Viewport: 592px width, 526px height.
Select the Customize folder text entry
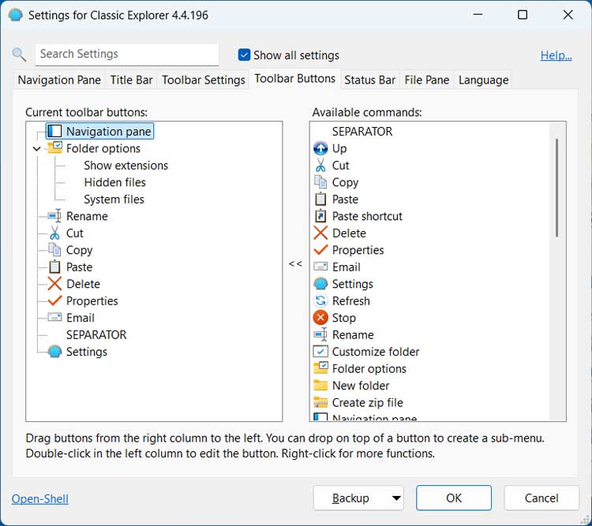pos(376,351)
